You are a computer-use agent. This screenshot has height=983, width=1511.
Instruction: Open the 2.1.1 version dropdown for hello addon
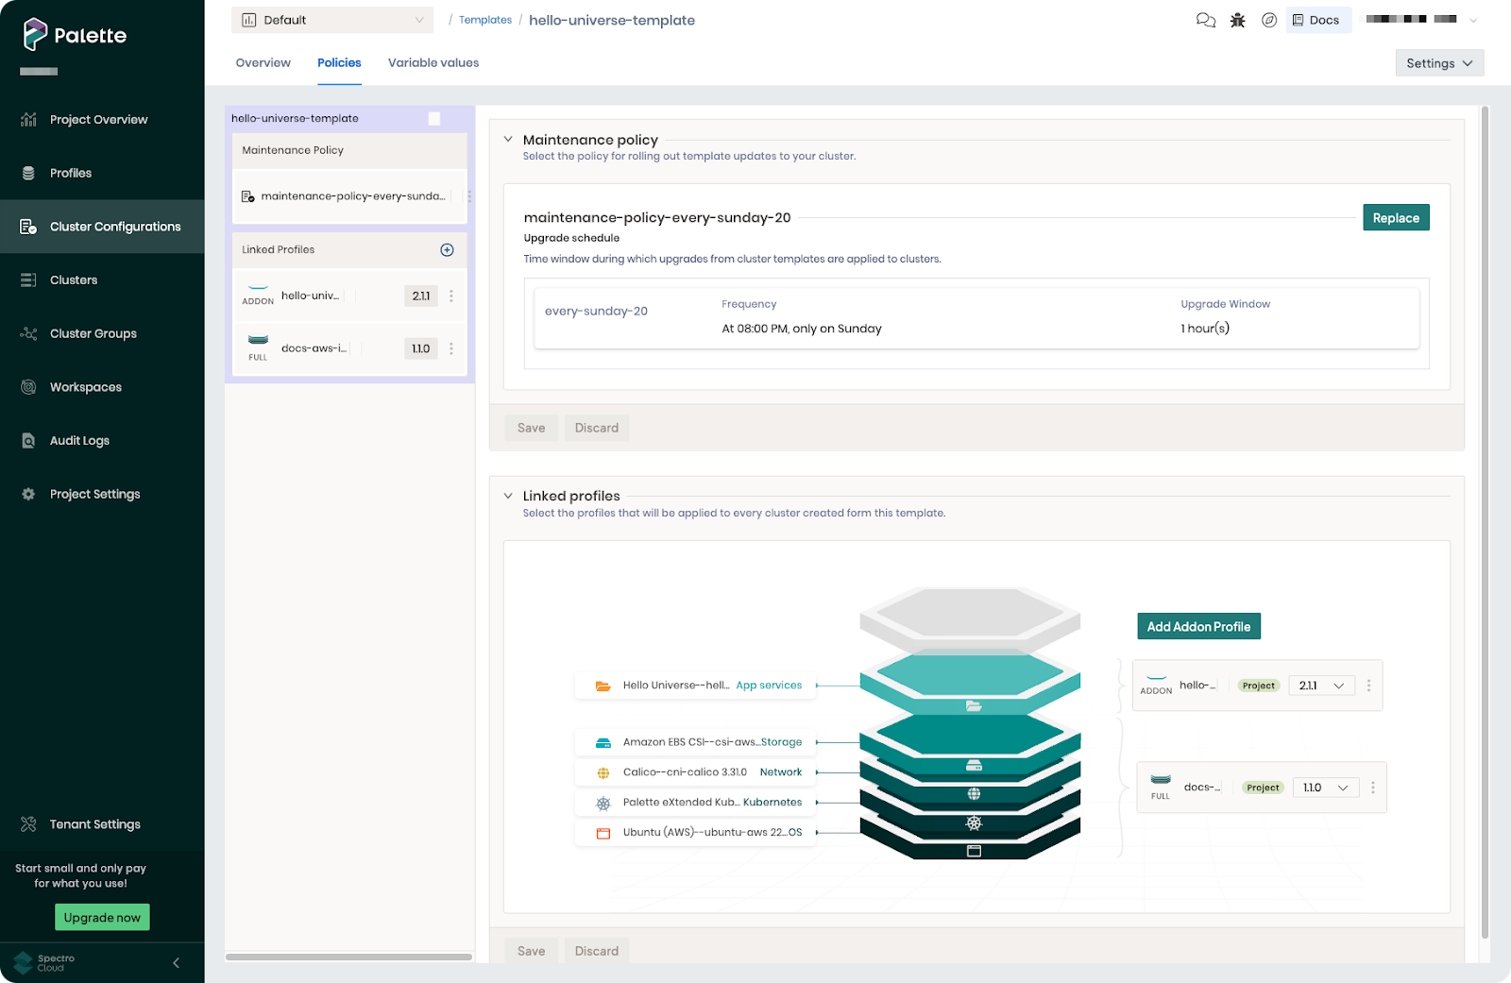click(1321, 685)
